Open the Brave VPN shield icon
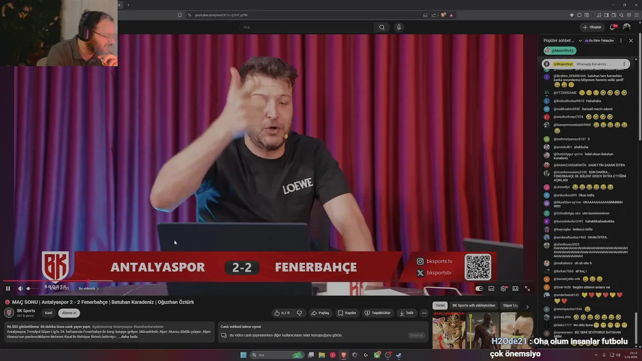 pos(629,15)
